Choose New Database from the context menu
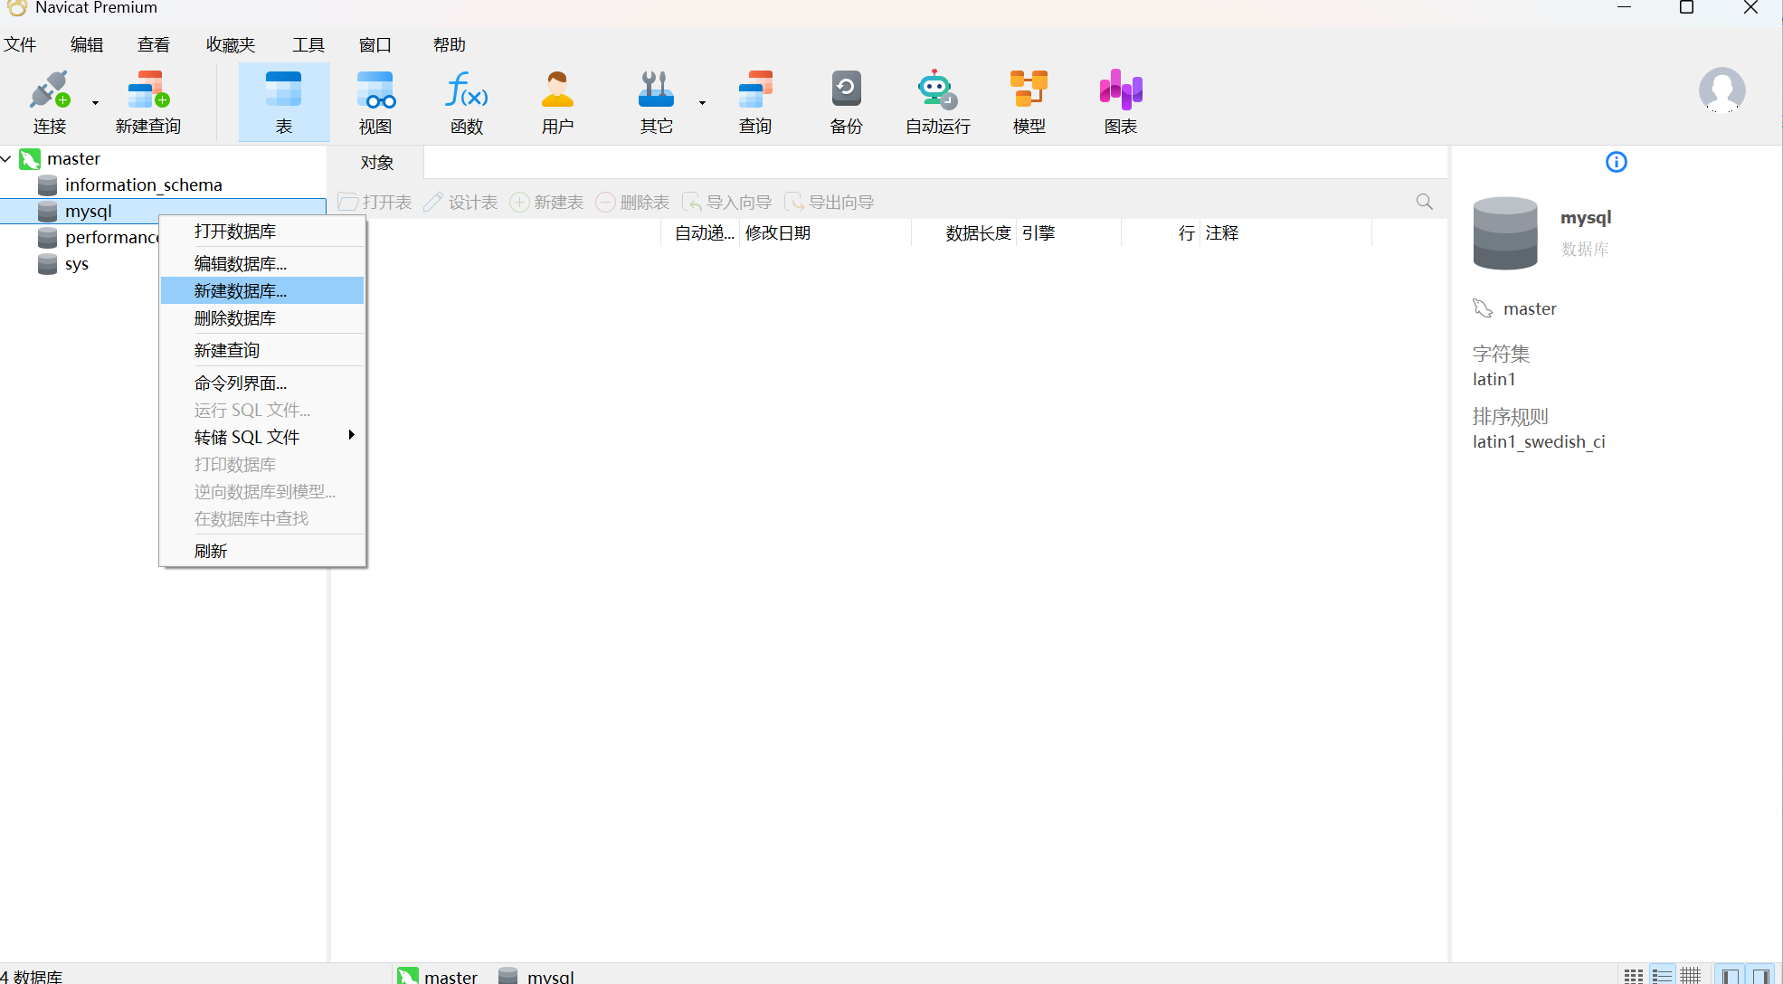1783x984 pixels. 241,290
